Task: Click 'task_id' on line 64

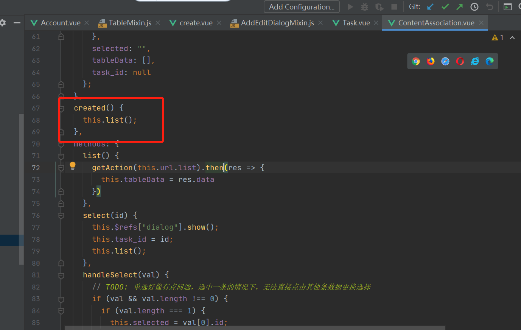Action: point(108,73)
